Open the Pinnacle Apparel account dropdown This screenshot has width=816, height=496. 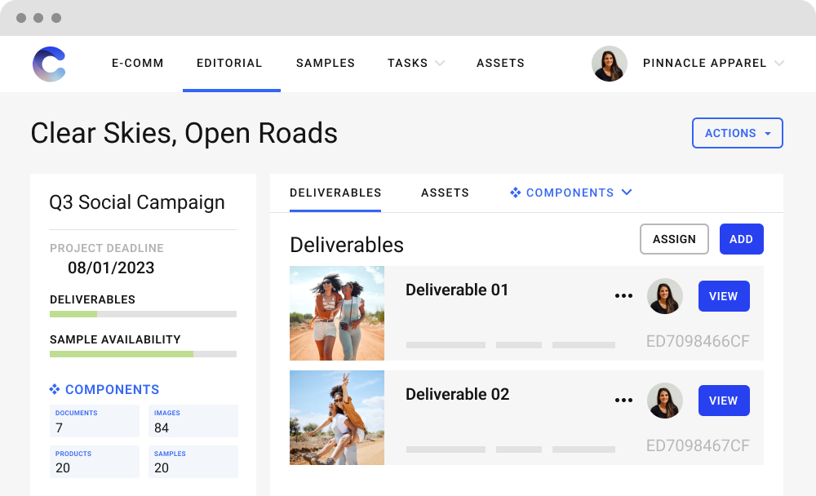coord(778,64)
